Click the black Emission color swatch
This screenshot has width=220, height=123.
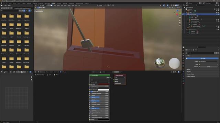pos(103,119)
